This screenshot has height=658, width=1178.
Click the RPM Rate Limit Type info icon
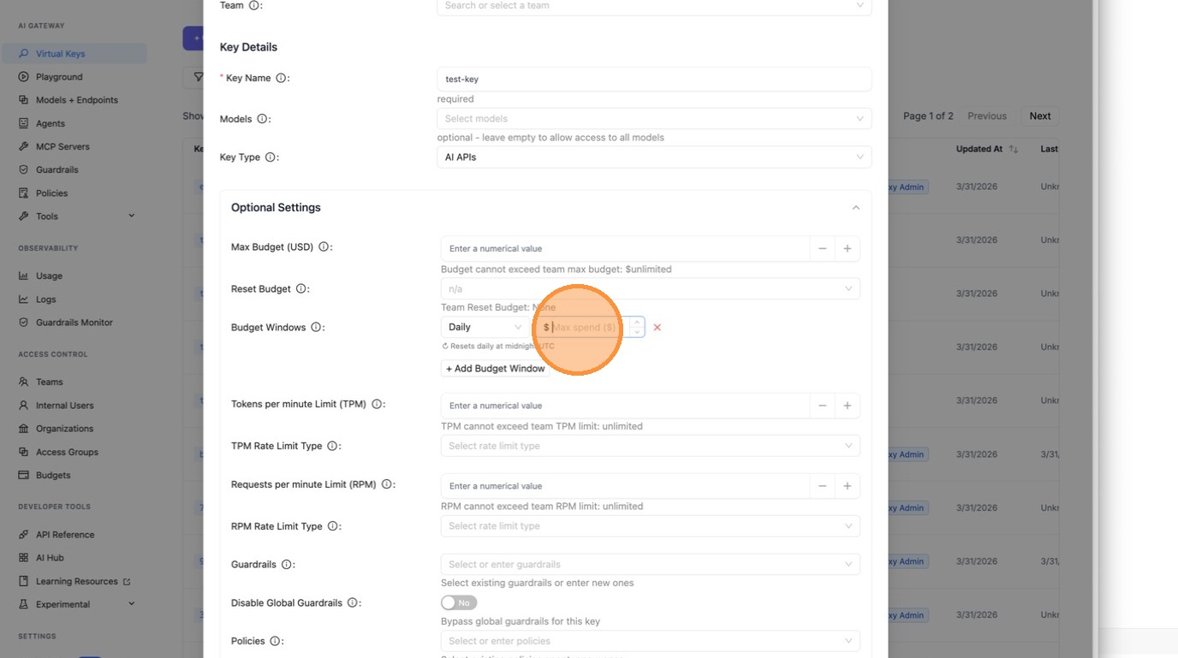(332, 526)
